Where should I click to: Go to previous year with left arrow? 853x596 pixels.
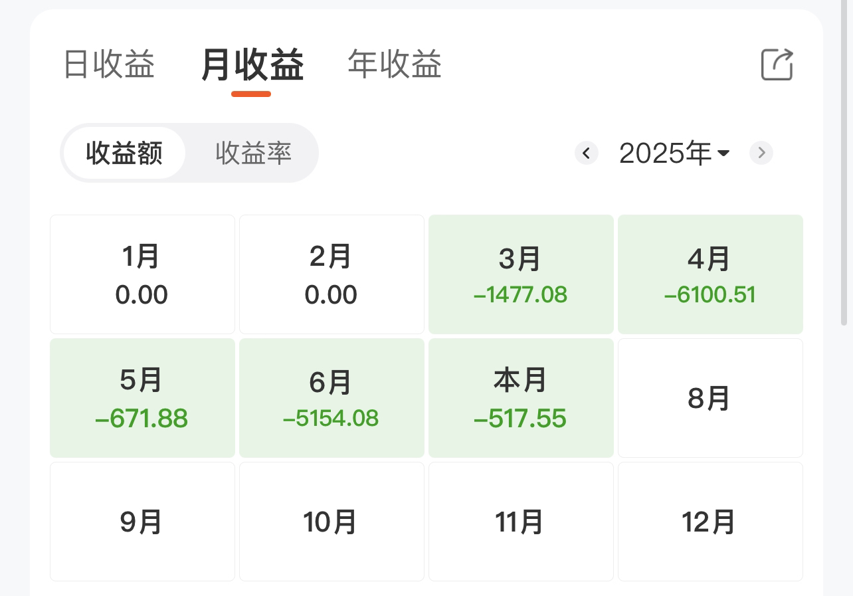(587, 153)
